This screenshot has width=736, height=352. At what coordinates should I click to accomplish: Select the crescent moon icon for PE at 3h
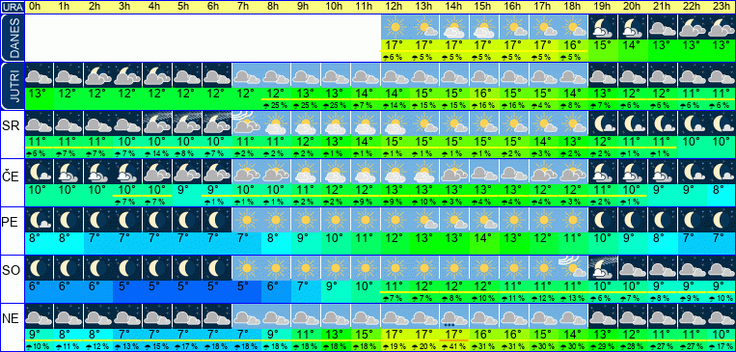tap(126, 219)
